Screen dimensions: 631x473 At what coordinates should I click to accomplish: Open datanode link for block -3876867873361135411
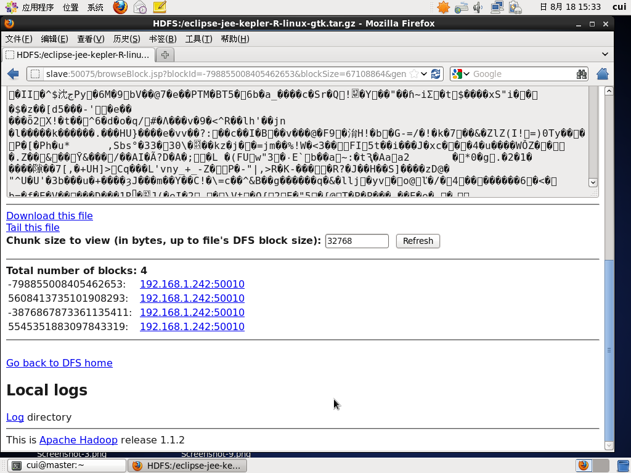tap(192, 312)
